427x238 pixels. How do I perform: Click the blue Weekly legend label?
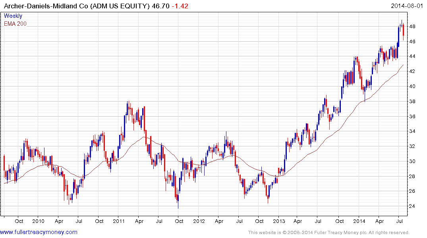(13, 16)
